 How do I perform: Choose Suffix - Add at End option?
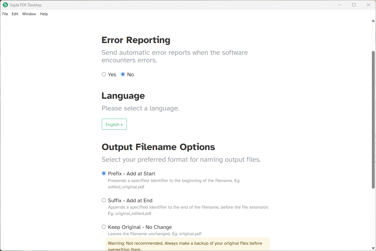click(104, 200)
